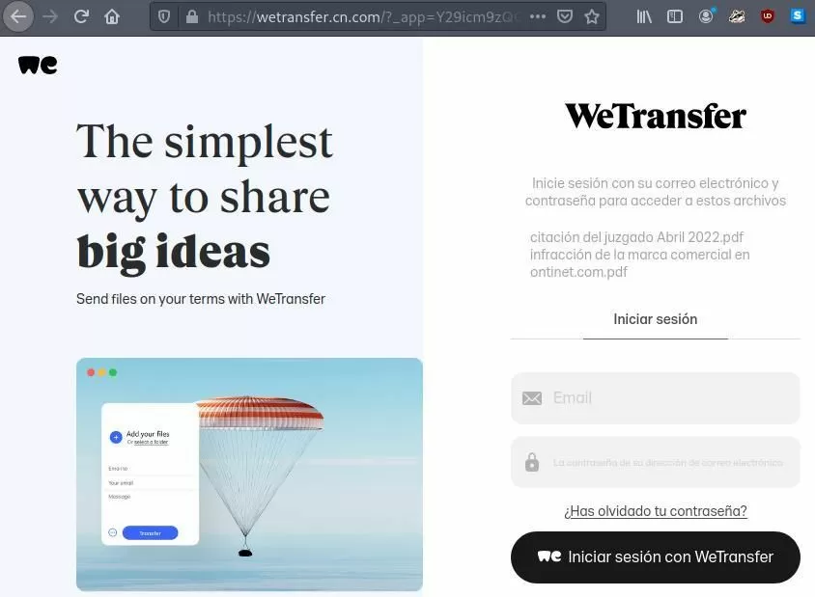Open the Firefox account avatar icon
Screen dimensions: 815x597
[706, 16]
